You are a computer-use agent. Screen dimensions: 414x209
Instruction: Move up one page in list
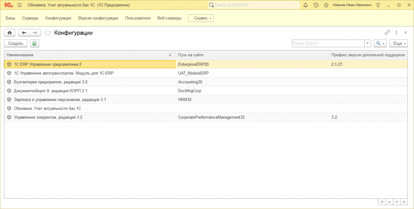pos(389,202)
